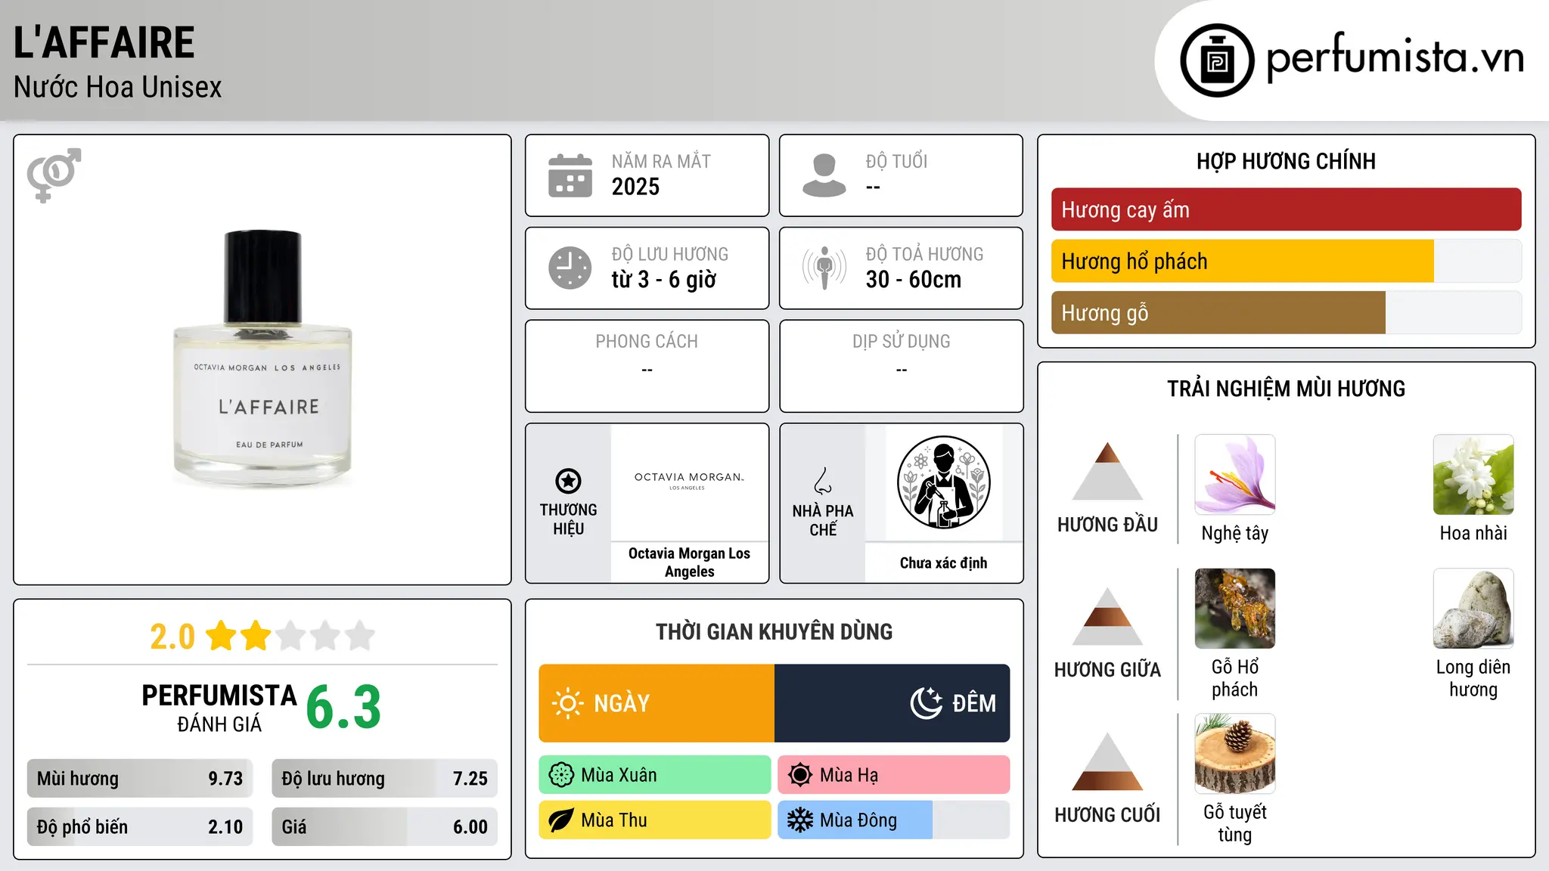Click the flower icon beside Mùa Xuân
Screen dimensions: 1549x871
(x=561, y=775)
